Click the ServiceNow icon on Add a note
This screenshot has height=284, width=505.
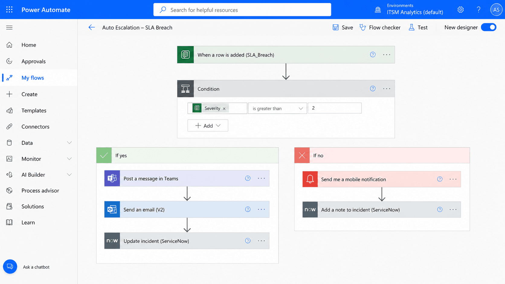310,209
